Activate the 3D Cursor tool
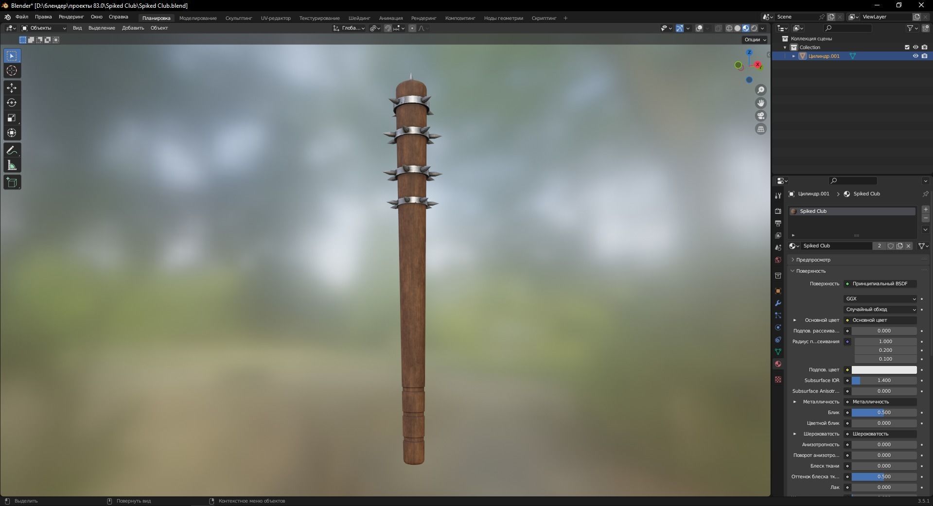This screenshot has width=933, height=506. [12, 71]
